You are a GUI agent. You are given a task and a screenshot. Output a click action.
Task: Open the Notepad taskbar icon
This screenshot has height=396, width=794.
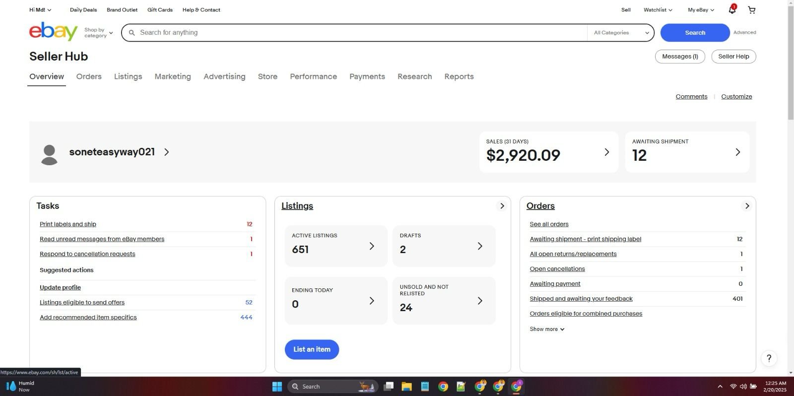click(x=425, y=387)
